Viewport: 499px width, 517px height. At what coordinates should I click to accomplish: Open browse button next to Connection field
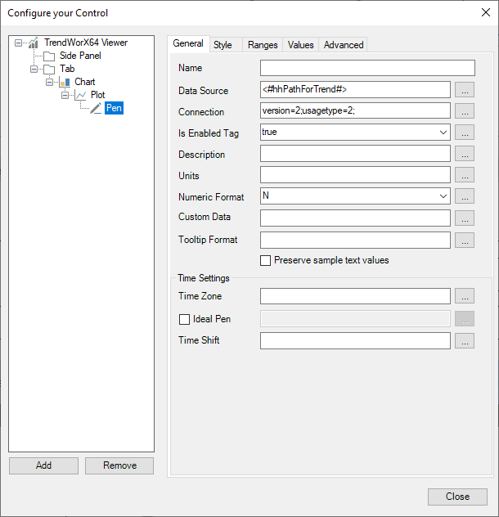point(465,110)
